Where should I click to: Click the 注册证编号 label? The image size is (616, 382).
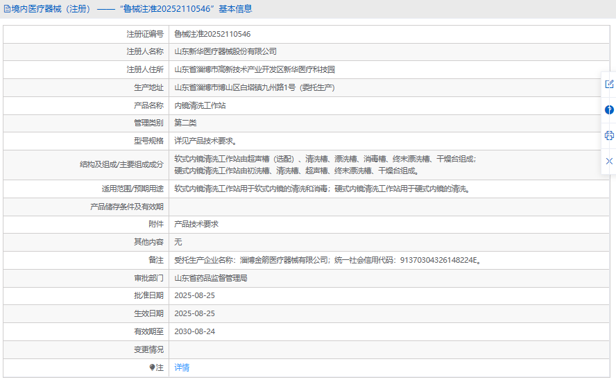coord(145,34)
